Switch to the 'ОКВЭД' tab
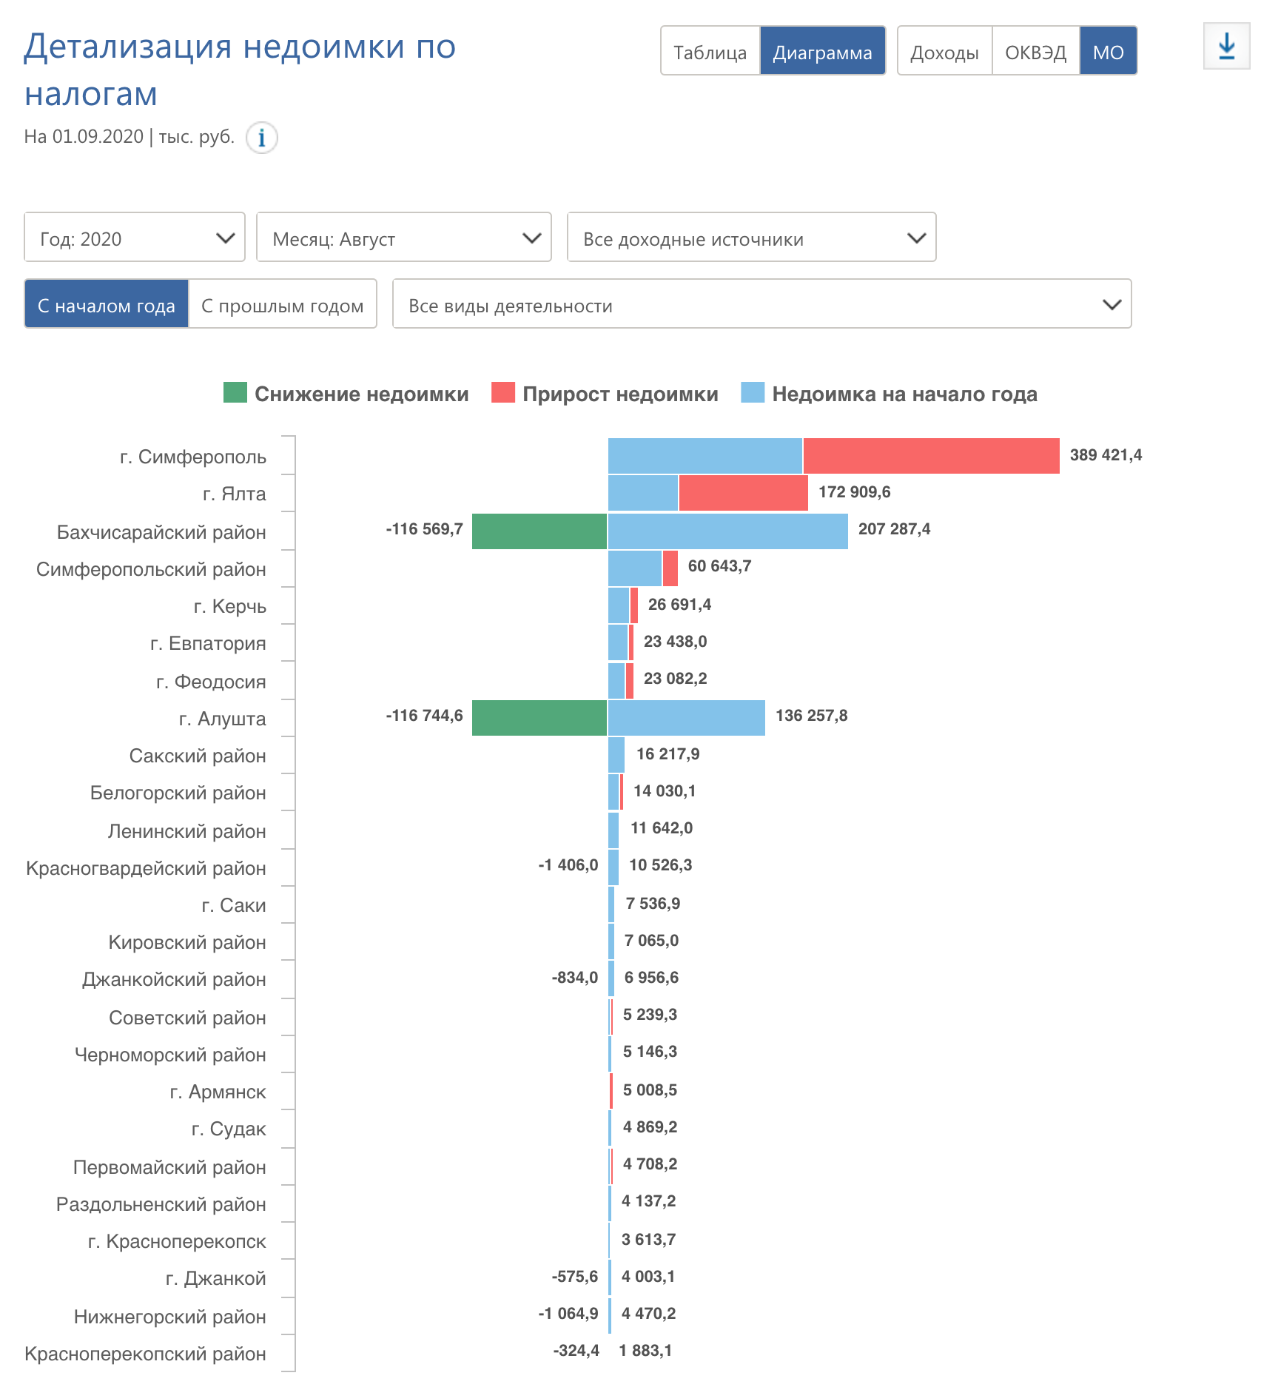Image resolution: width=1261 pixels, height=1387 pixels. (1035, 52)
